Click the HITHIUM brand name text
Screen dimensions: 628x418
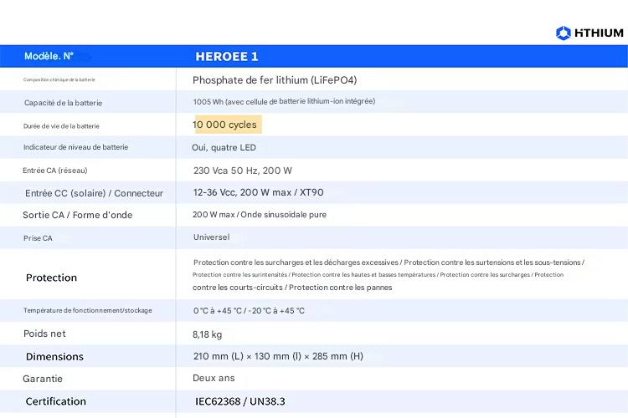pos(599,33)
